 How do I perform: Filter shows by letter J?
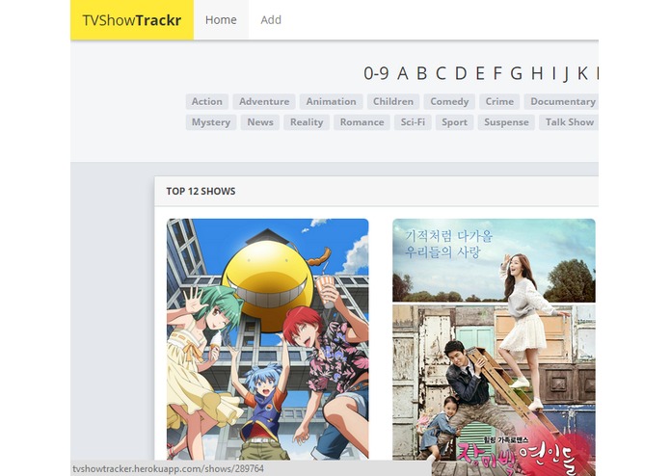pos(566,73)
